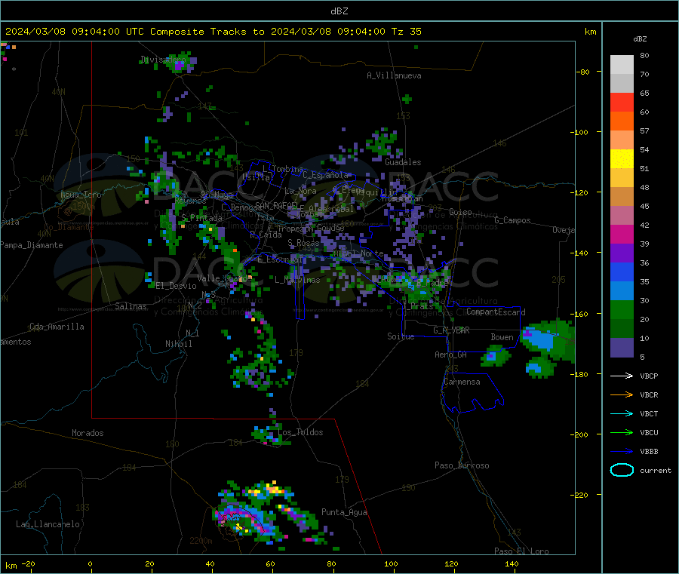Click the Divisadero map label
The image size is (679, 574).
coord(163,60)
